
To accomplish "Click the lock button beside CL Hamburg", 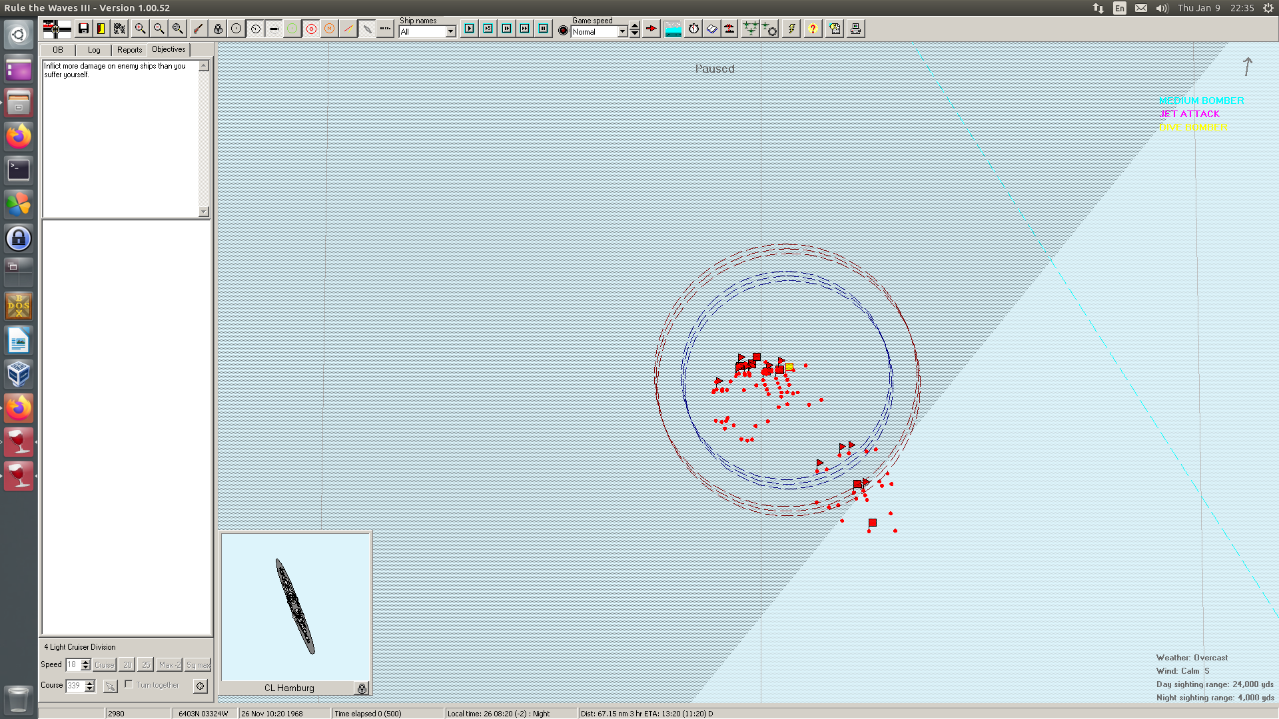I will [362, 688].
